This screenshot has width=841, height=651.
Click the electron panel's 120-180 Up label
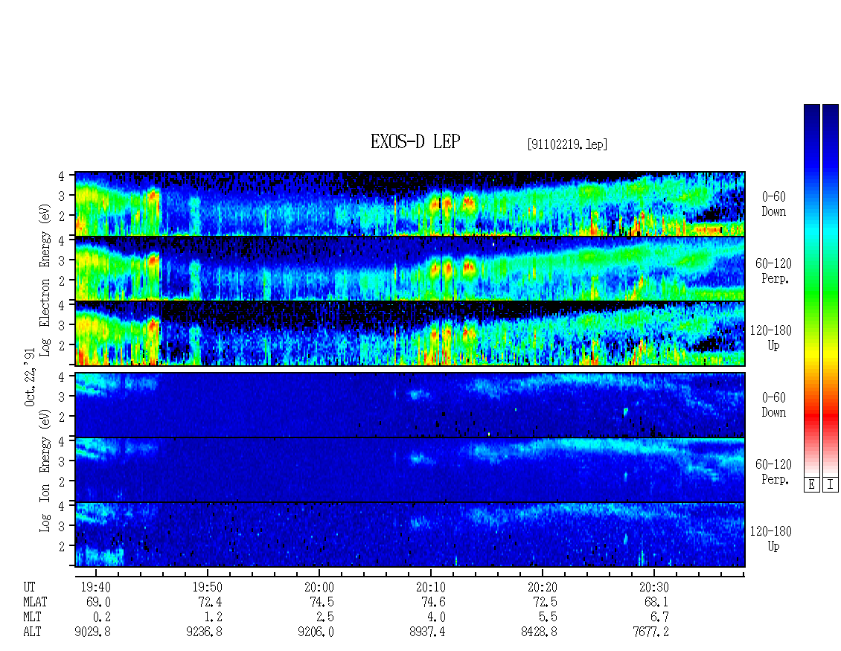pos(771,338)
